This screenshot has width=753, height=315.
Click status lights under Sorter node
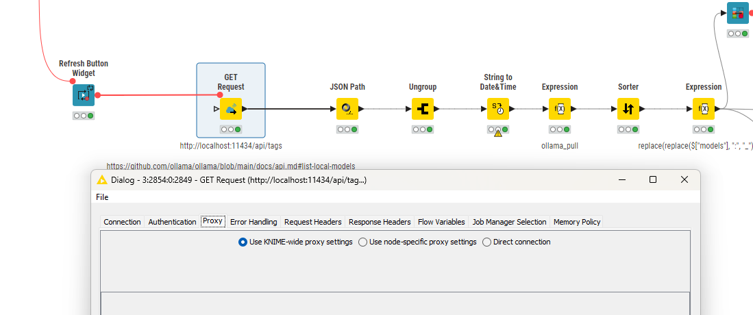pyautogui.click(x=628, y=129)
